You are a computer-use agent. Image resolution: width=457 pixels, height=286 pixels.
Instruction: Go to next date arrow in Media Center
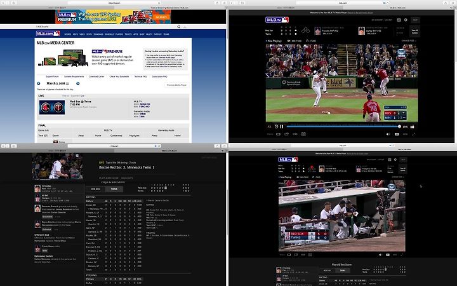pos(78,83)
